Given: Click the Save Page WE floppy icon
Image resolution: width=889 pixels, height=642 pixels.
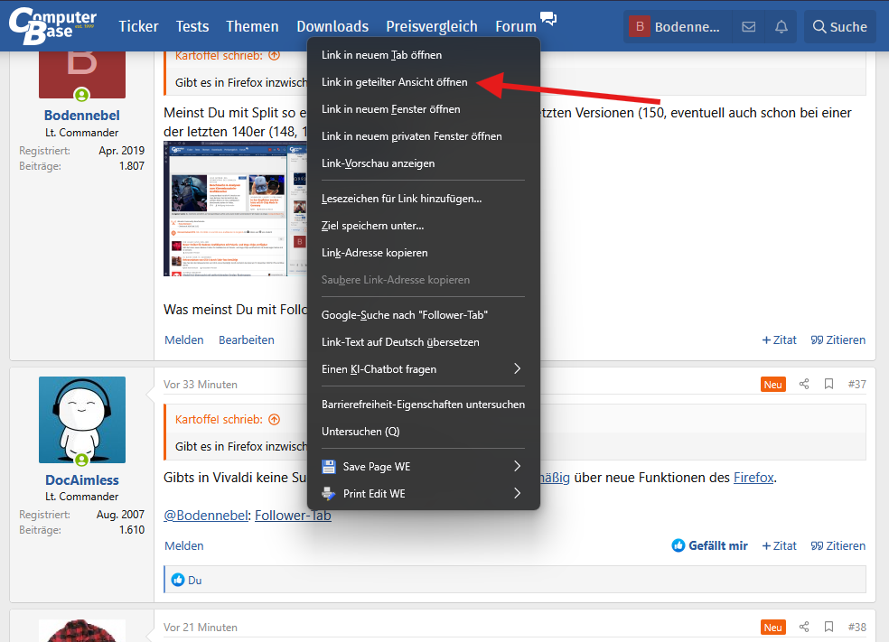Looking at the screenshot, I should (329, 466).
